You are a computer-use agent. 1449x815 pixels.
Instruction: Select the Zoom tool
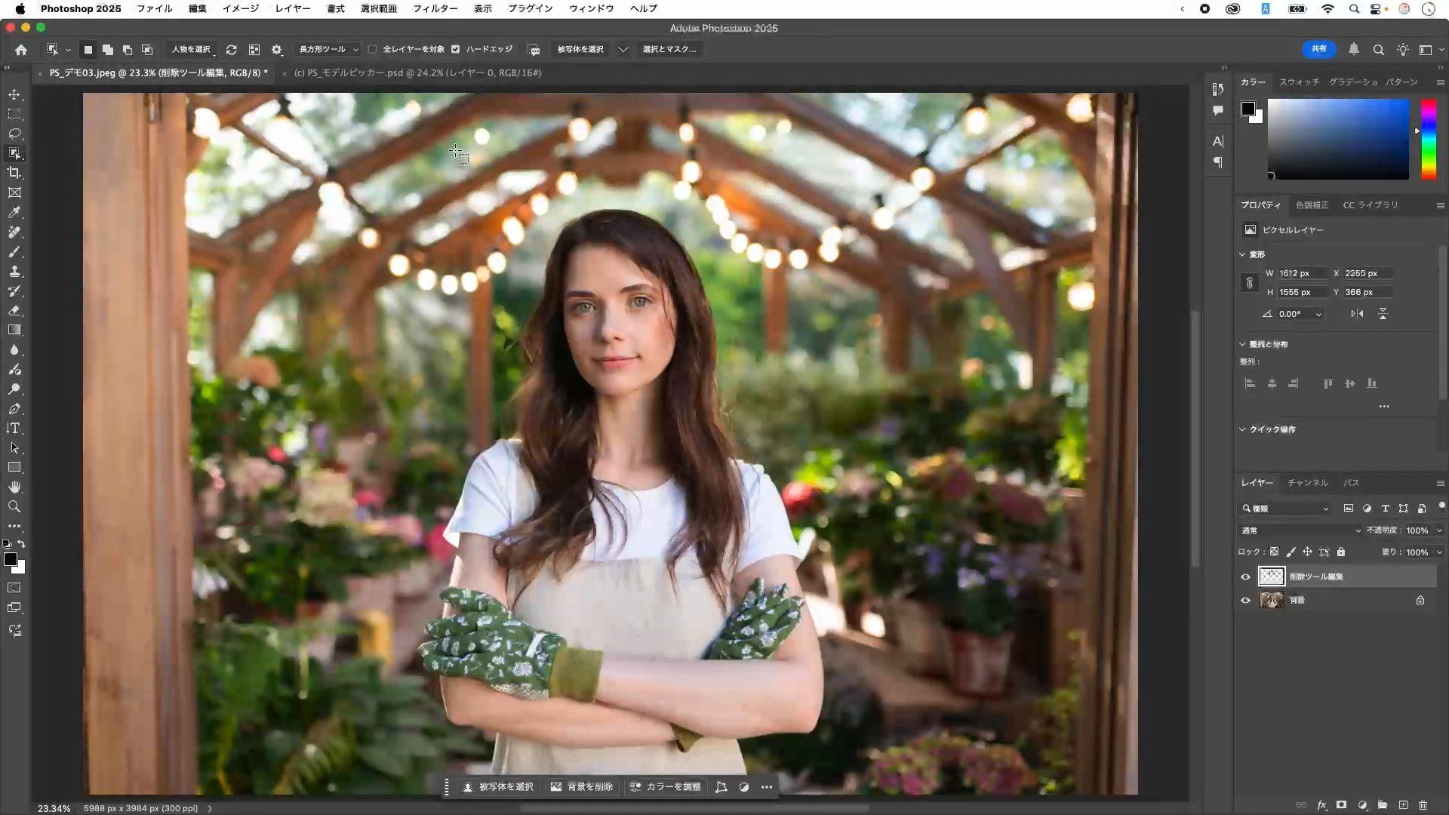point(14,506)
